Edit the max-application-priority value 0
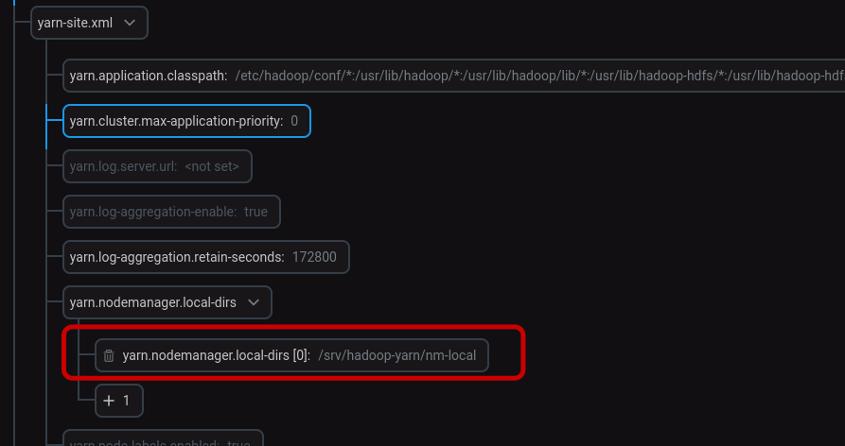The height and width of the screenshot is (446, 845). (294, 121)
